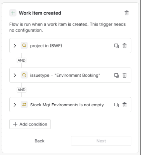The width and height of the screenshot is (141, 155).
Task: Duplicate the issuetype Environment Booking condition
Action: (x=116, y=75)
